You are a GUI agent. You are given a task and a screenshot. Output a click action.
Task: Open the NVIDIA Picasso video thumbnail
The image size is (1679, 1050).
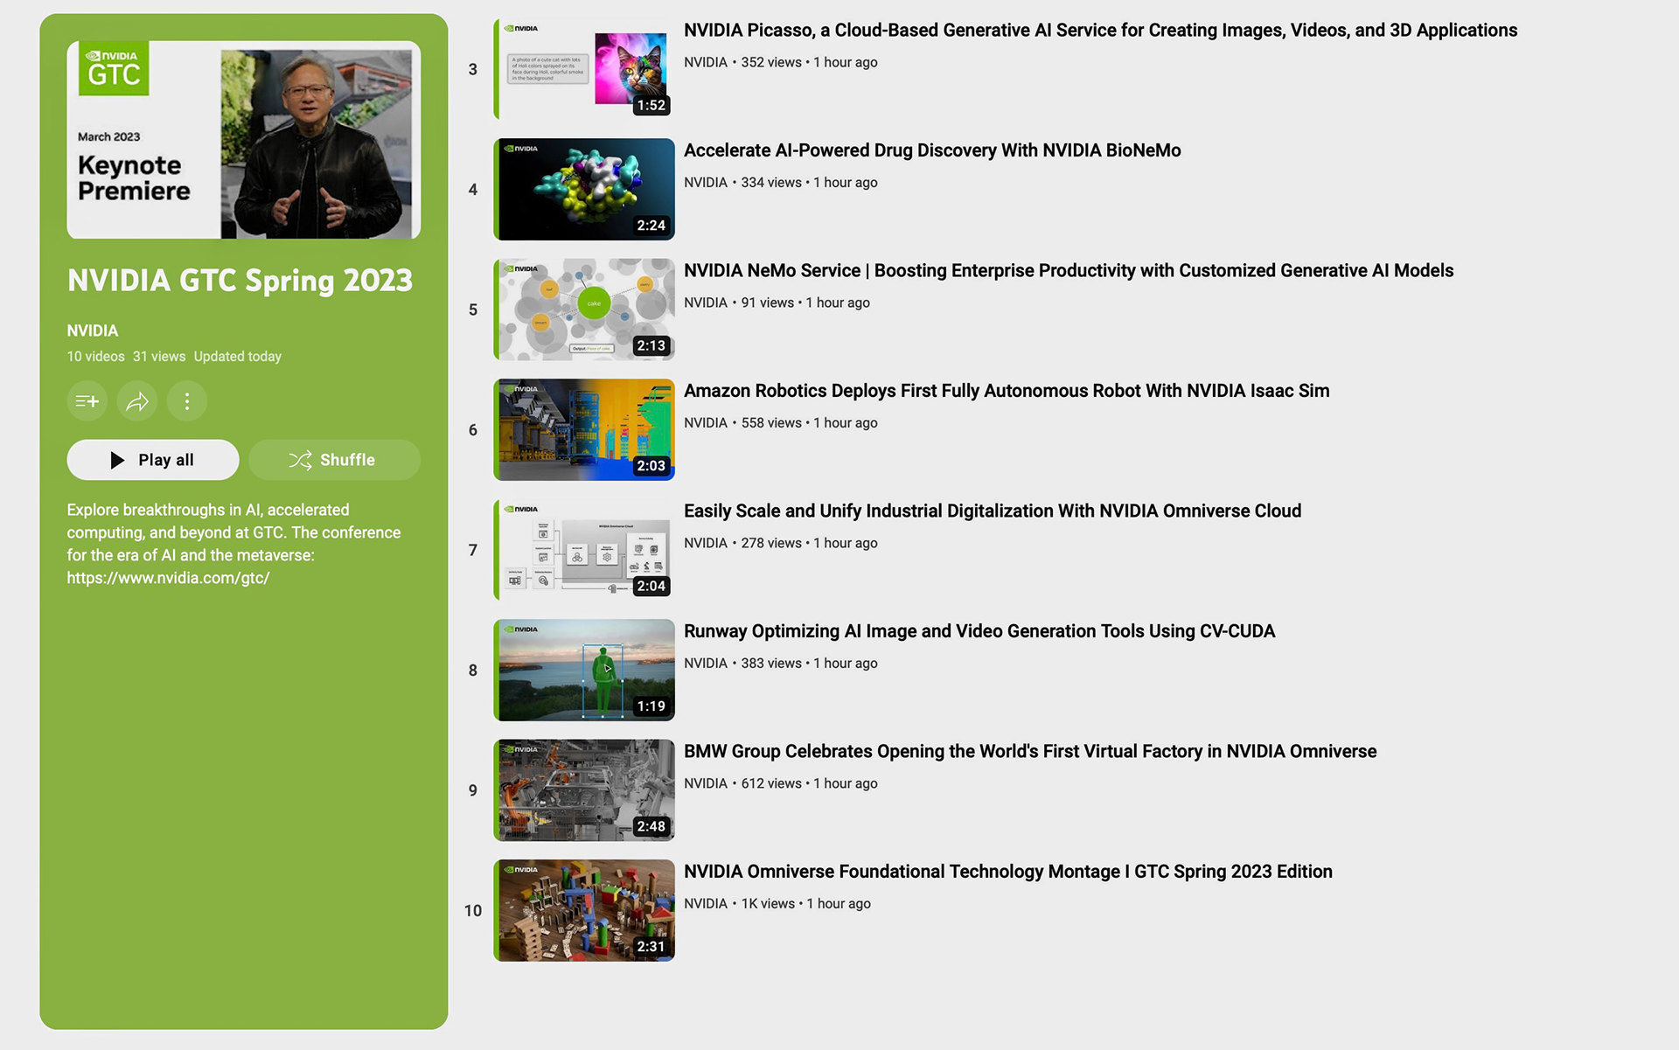click(x=584, y=69)
